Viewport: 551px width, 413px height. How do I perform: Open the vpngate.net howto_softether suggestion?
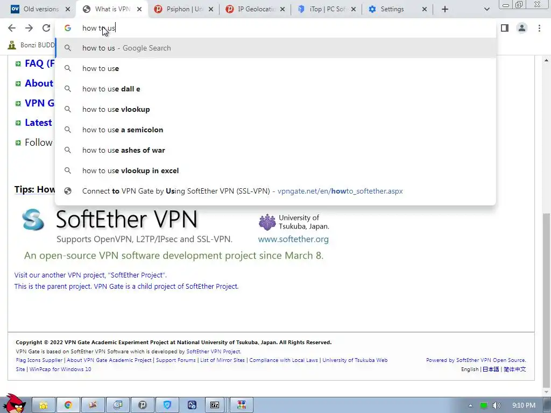pyautogui.click(x=275, y=191)
